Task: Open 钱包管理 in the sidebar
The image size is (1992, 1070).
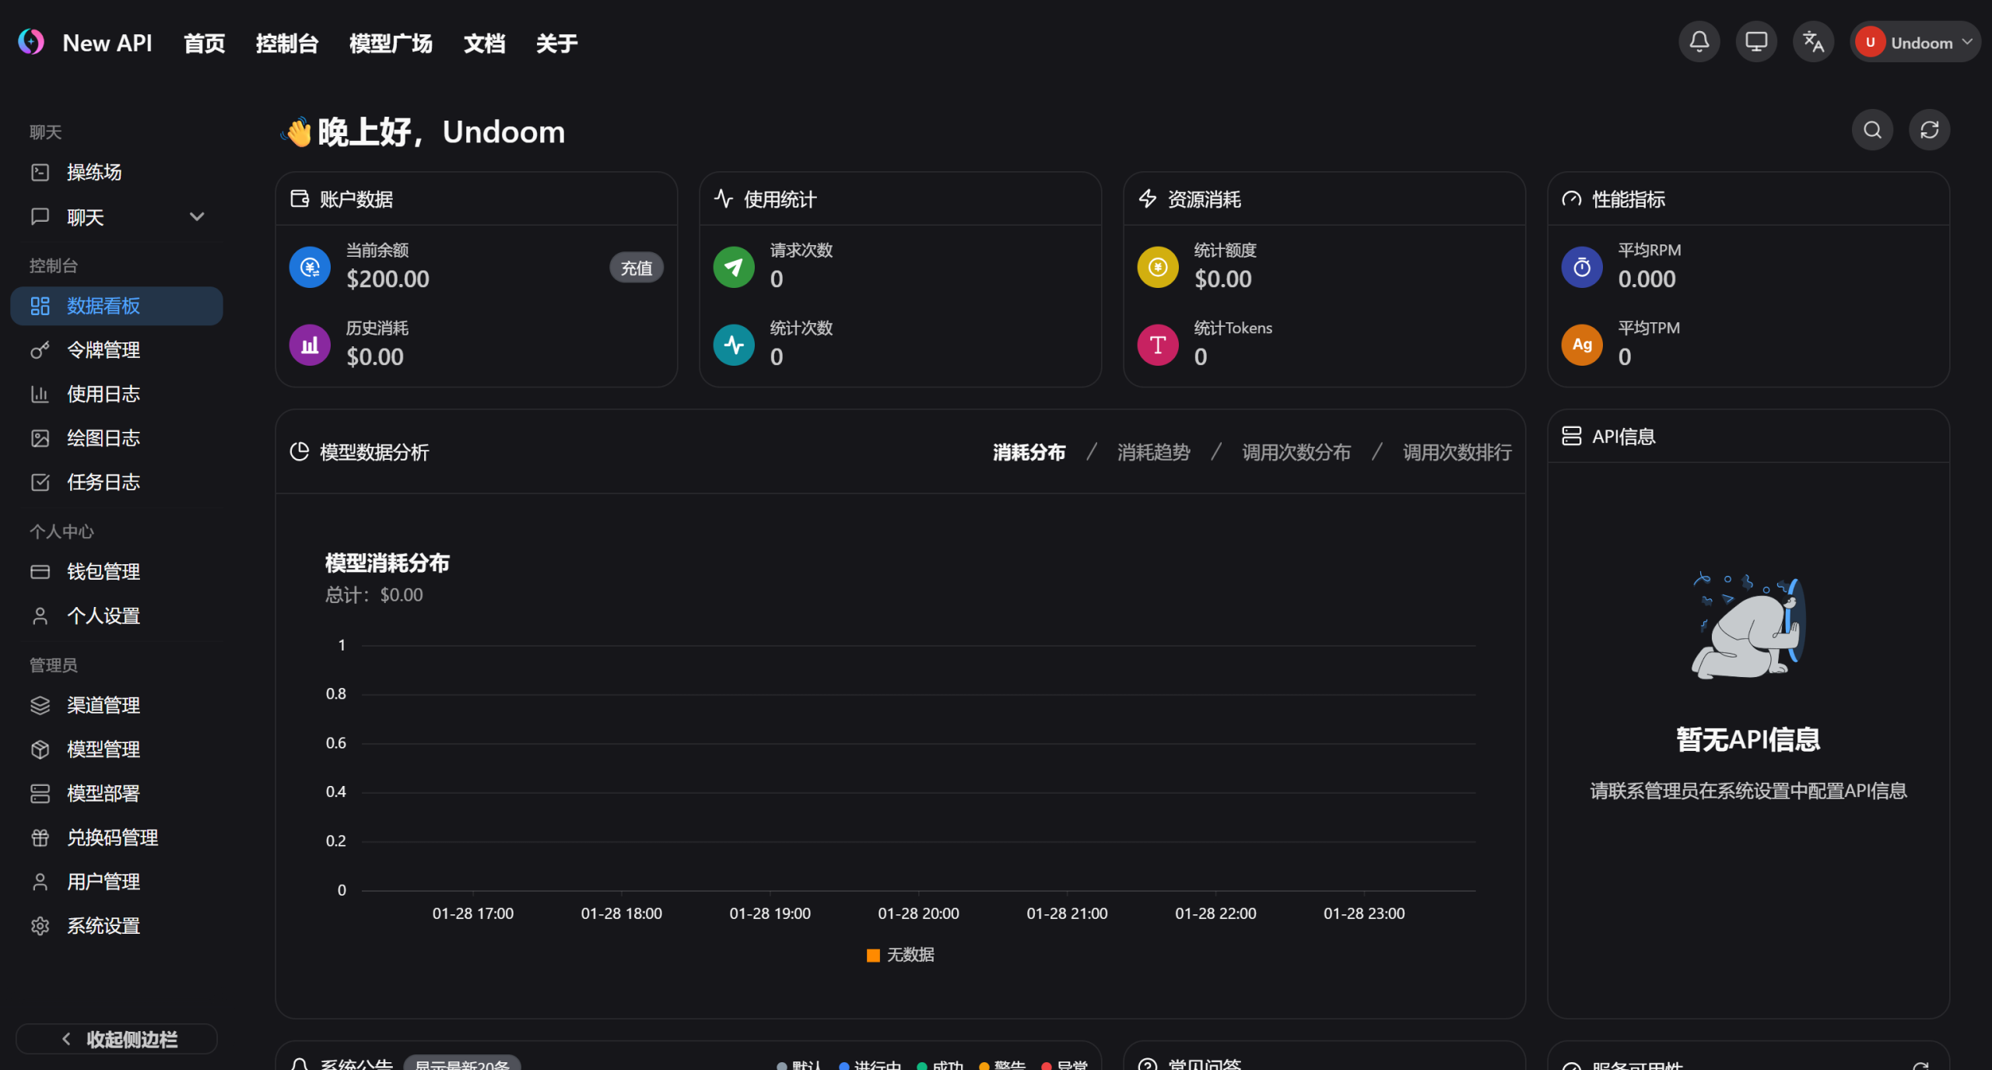Action: pyautogui.click(x=103, y=572)
